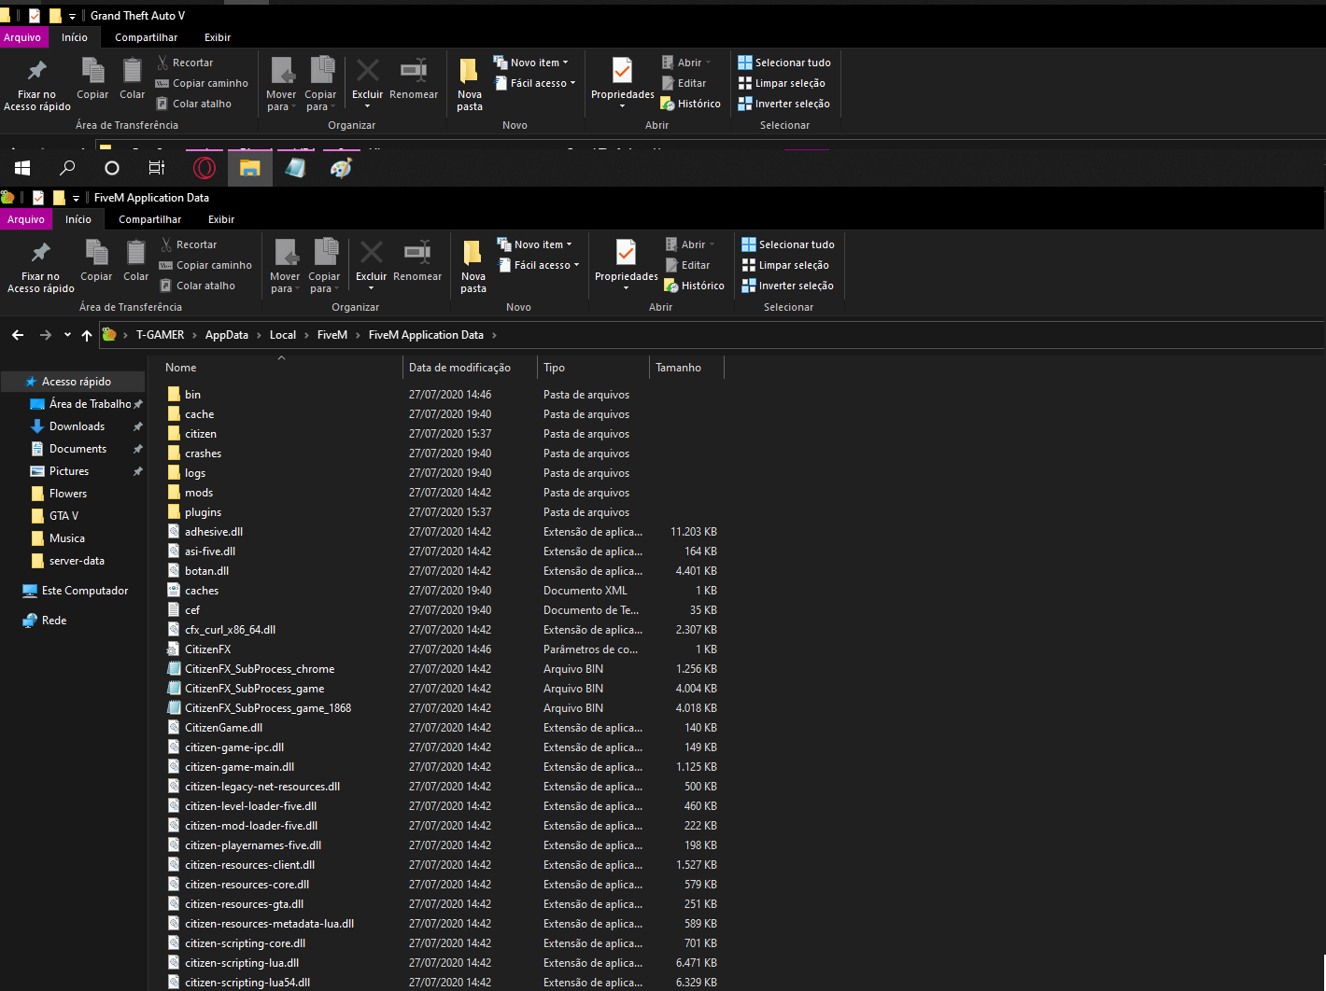This screenshot has width=1326, height=991.
Task: Click Histórico in FiveM Application Data ribbon
Action: point(694,286)
